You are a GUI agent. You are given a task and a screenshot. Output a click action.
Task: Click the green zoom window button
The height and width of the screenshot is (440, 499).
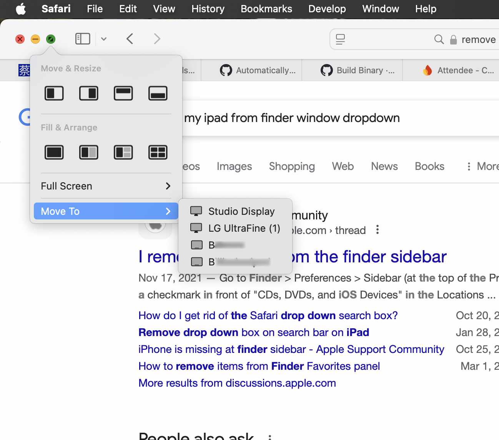(51, 39)
